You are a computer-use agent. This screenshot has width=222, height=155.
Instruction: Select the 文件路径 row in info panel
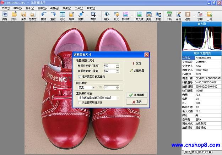pos(202,62)
